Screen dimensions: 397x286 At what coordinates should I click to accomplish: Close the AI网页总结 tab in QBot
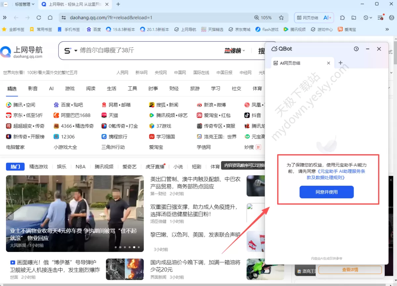point(329,63)
